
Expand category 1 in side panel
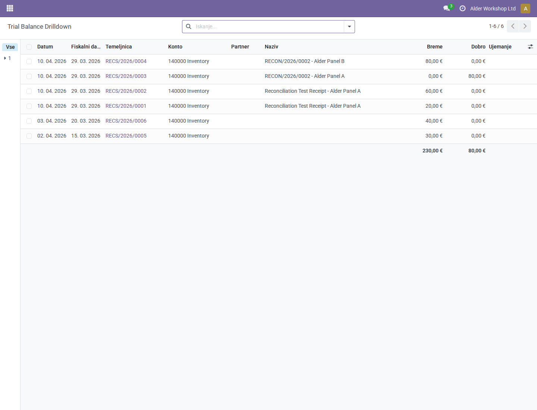tap(5, 58)
